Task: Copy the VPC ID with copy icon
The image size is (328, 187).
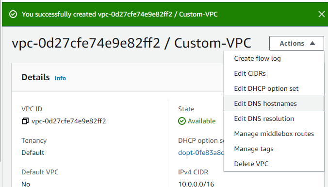Action: [x=25, y=121]
